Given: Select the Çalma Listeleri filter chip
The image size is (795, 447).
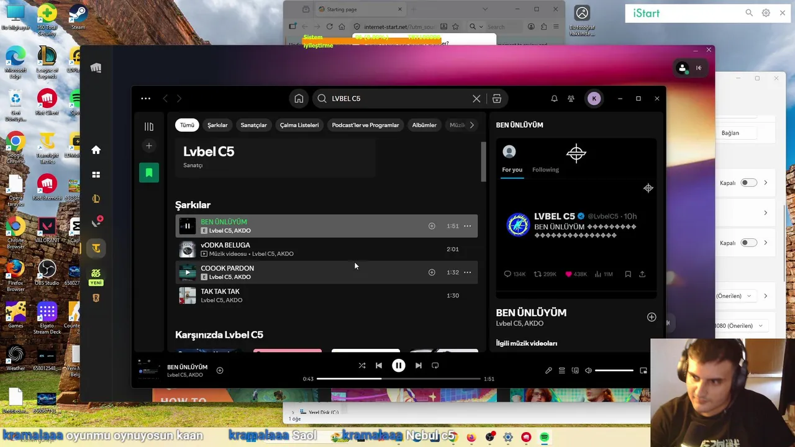Looking at the screenshot, I should 299,125.
